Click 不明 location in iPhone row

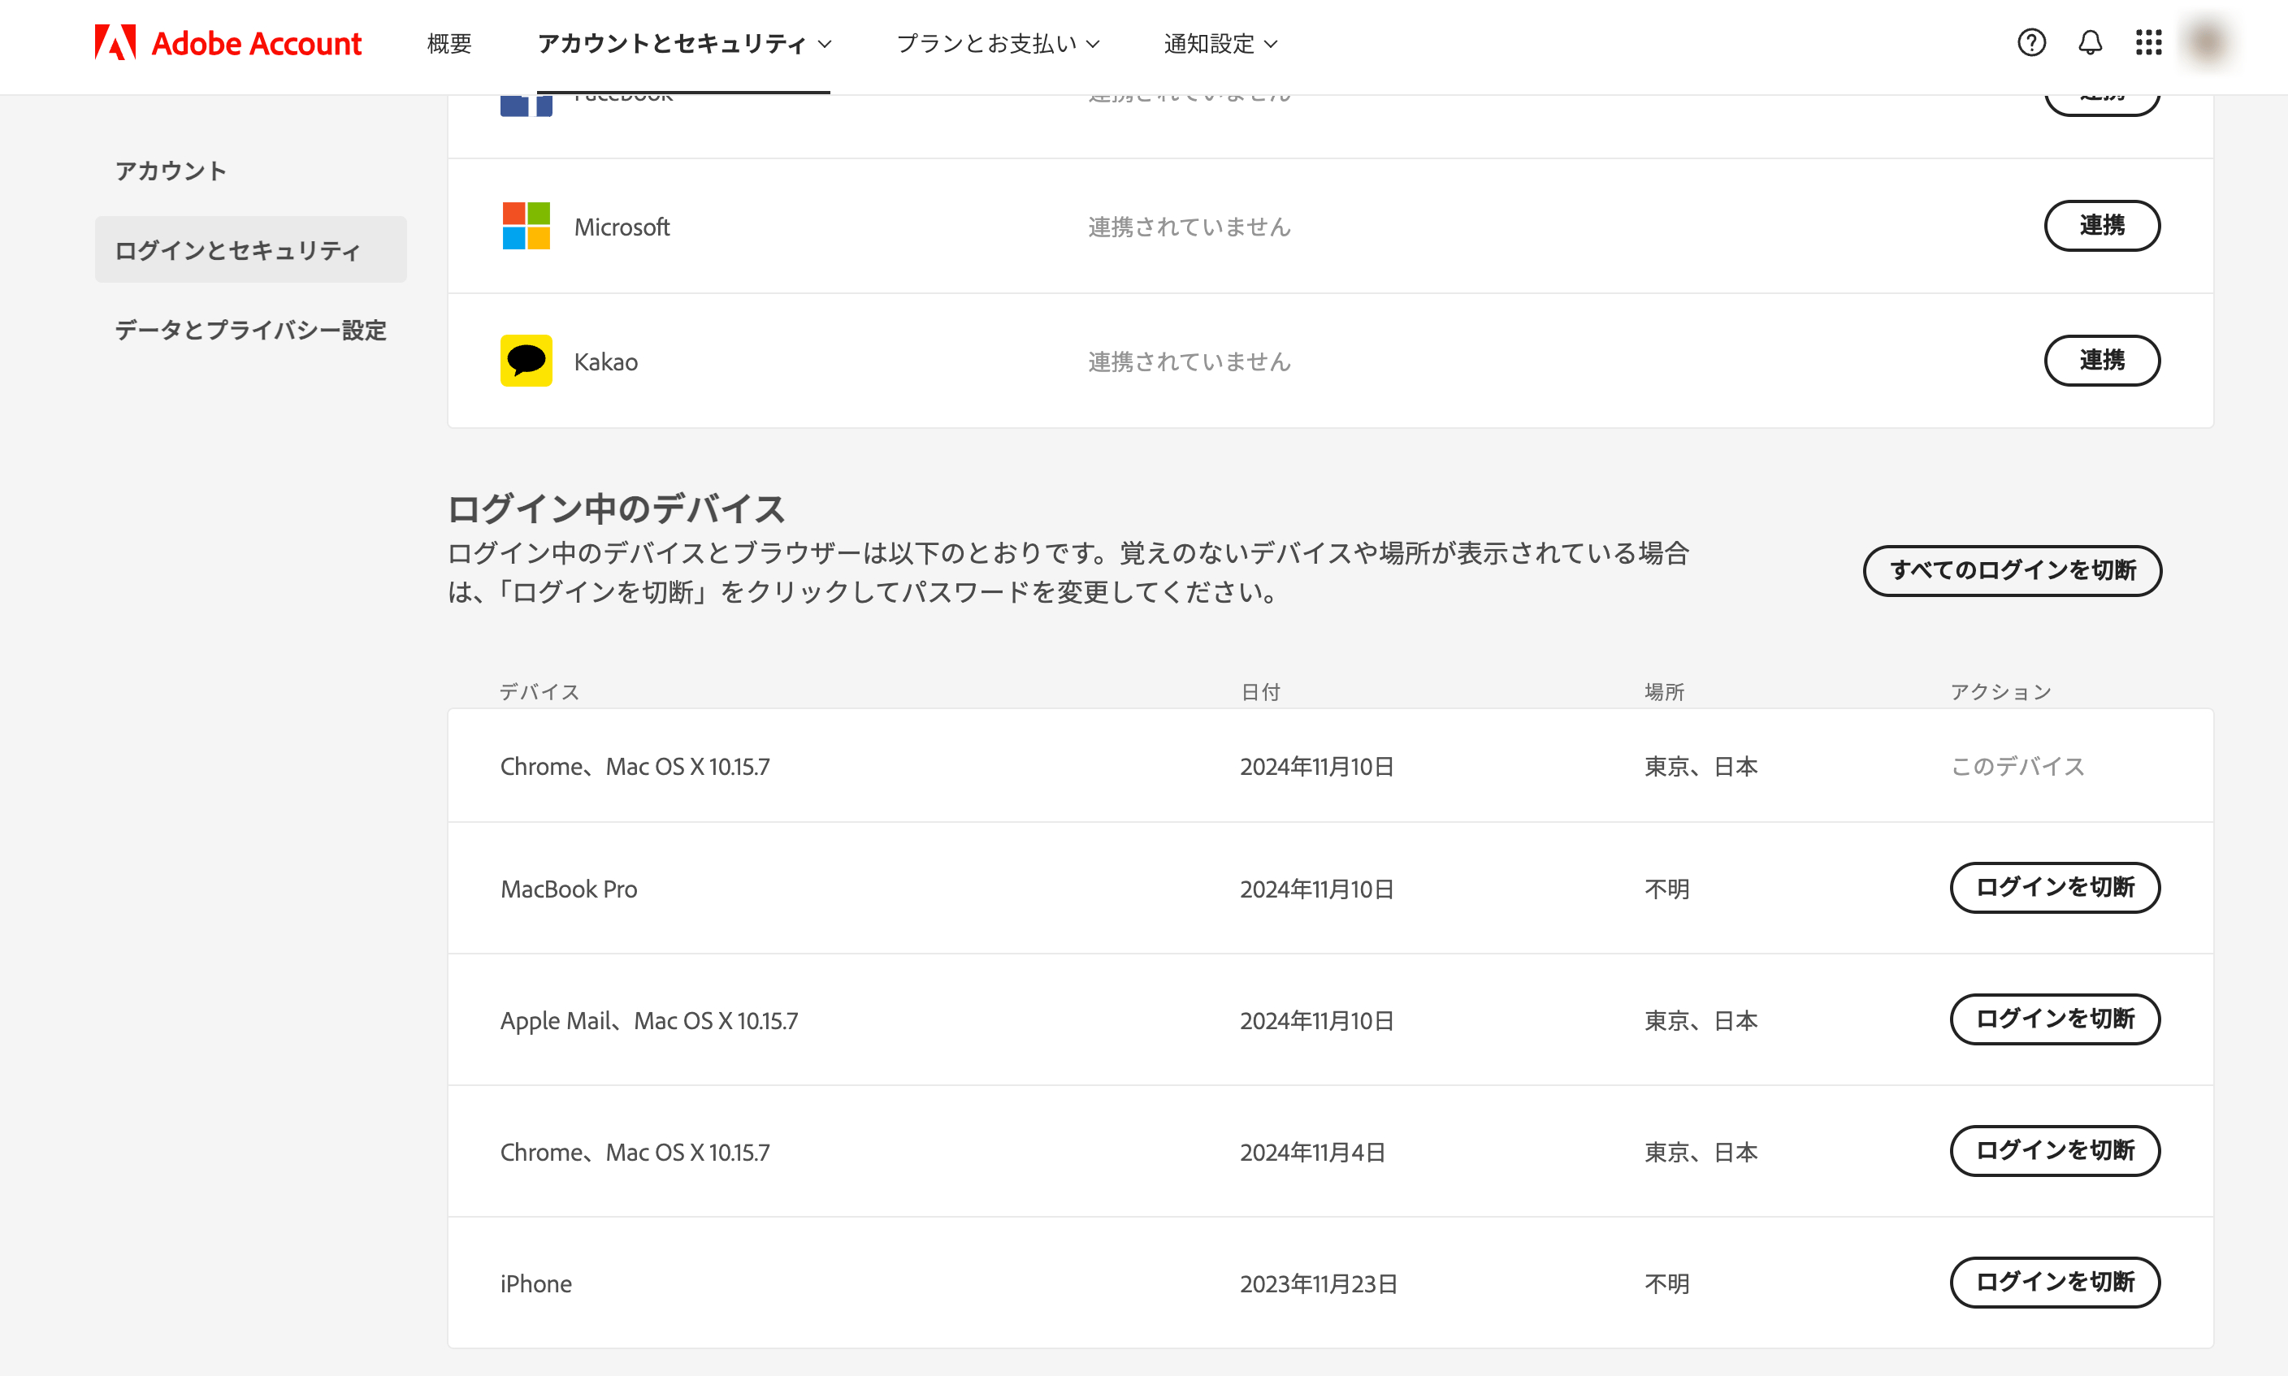pyautogui.click(x=1666, y=1284)
